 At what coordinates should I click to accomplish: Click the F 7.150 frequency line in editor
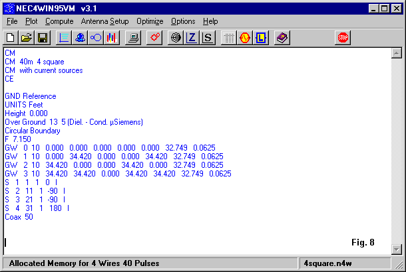(x=18, y=139)
